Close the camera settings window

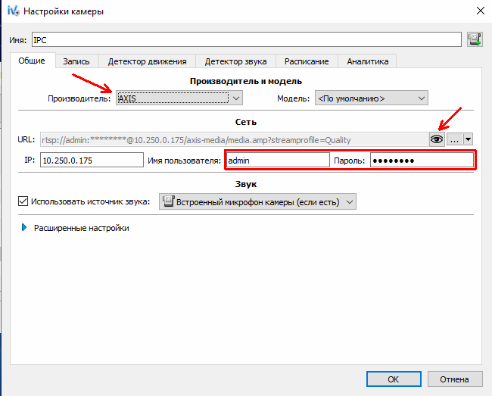tap(480, 11)
